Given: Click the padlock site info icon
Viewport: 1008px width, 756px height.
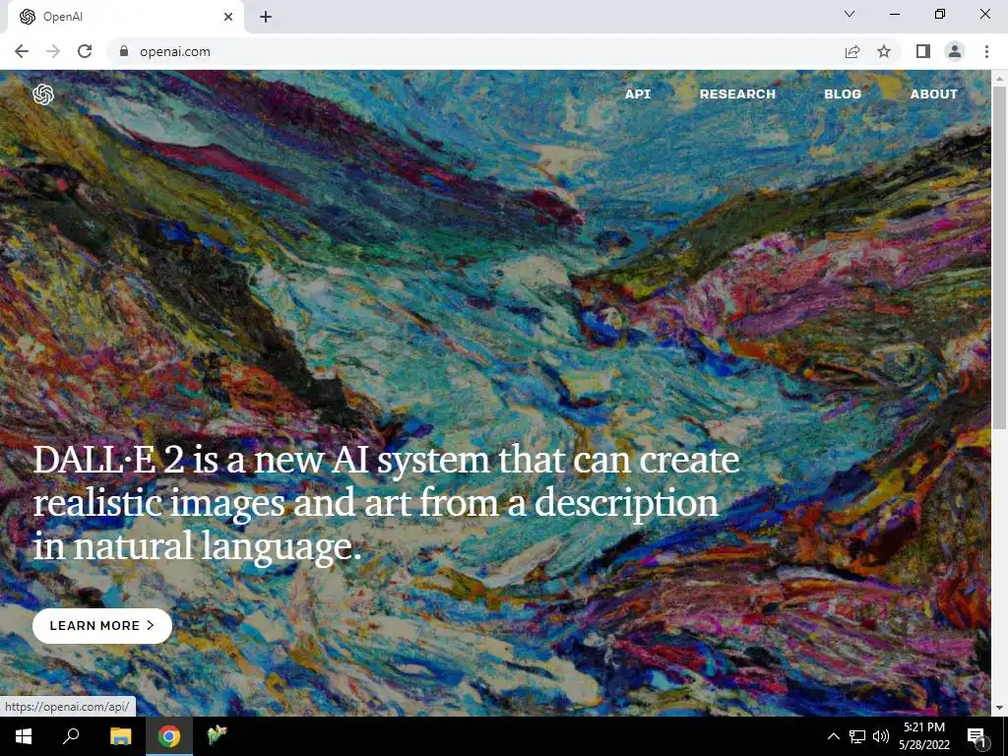Looking at the screenshot, I should 124,51.
